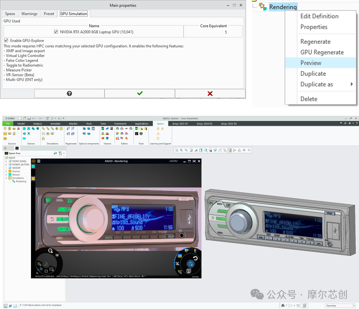The image size is (359, 309).
Task: Select the highlighted Rendering tree node
Action: 283,7
